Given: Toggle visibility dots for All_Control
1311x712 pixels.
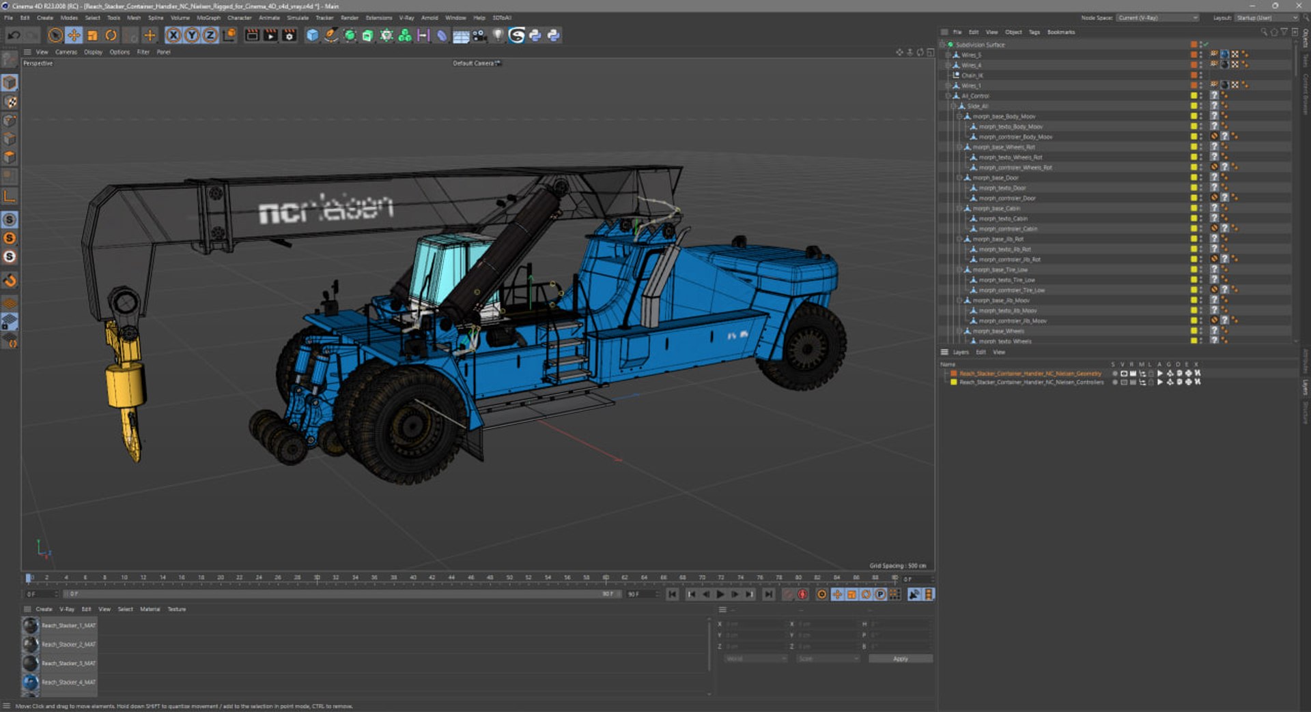Looking at the screenshot, I should coord(1201,95).
